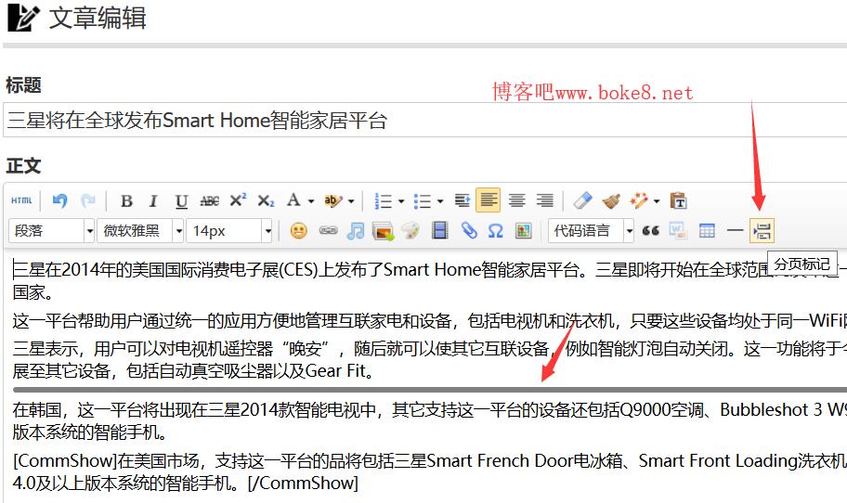Undo the last edit
The width and height of the screenshot is (847, 503).
(59, 200)
